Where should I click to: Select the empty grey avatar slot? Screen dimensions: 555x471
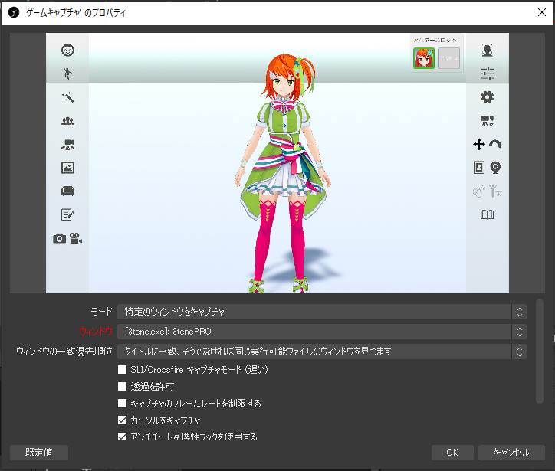pyautogui.click(x=449, y=58)
